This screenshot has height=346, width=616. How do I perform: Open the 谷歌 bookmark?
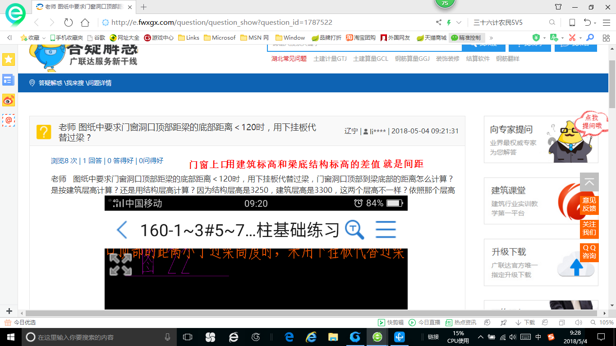click(96, 38)
